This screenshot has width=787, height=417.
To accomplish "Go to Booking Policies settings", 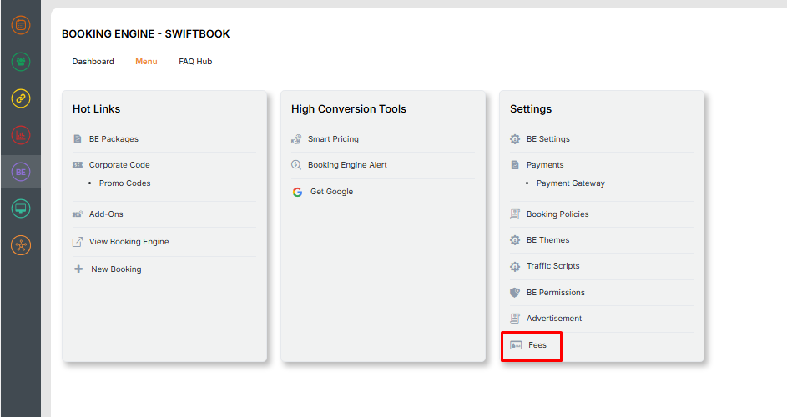I will pos(557,214).
